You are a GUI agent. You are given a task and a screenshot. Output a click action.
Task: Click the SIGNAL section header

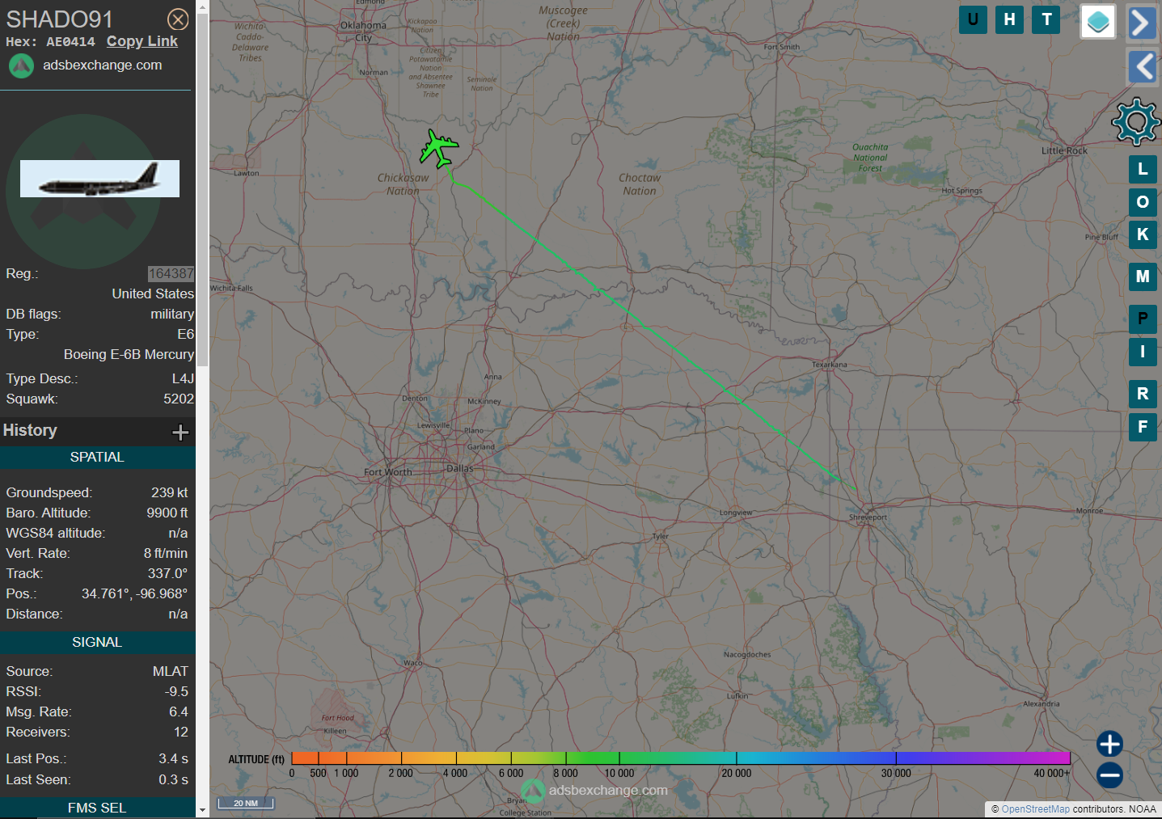(x=97, y=643)
